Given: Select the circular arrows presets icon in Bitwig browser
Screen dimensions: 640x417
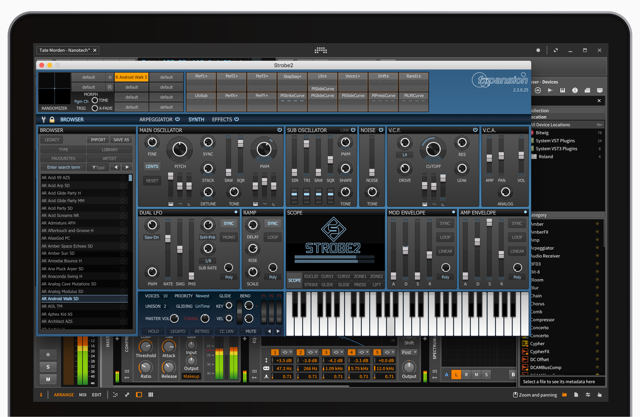Looking at the screenshot, I should tap(538, 90).
